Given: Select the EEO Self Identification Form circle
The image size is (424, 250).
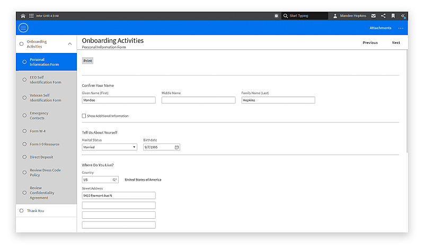Looking at the screenshot, I should tap(24, 80).
